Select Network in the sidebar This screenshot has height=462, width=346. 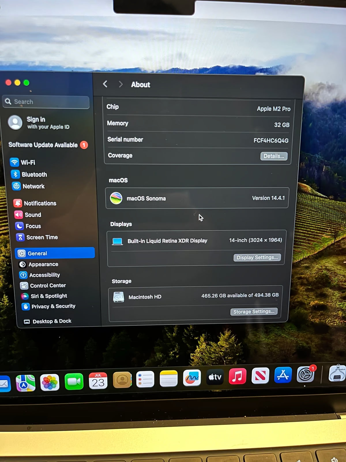tap(28, 186)
